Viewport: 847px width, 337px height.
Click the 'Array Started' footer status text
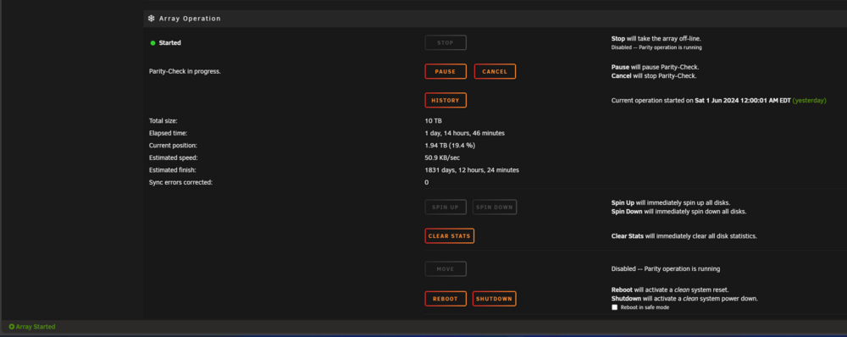(36, 327)
